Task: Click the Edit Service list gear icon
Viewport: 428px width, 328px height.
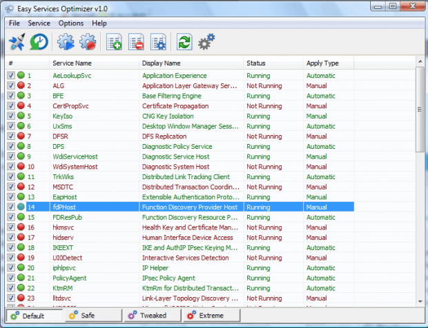Action: [x=158, y=42]
